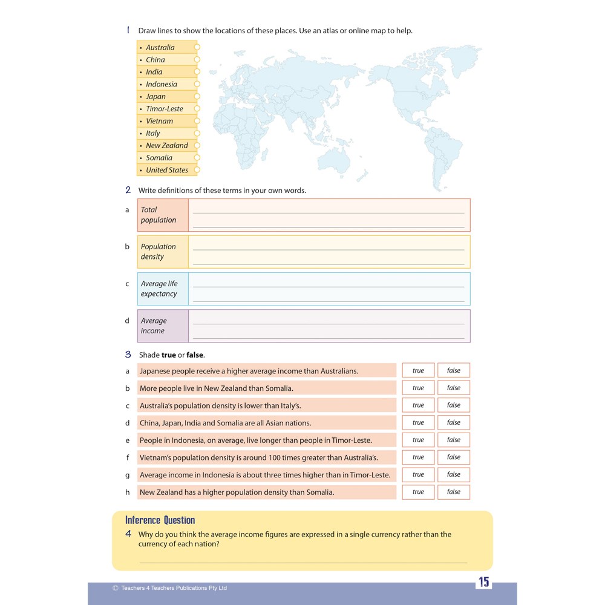This screenshot has height=605, width=605.
Task: Shade true for Japanese higher average income statement
Action: point(418,370)
